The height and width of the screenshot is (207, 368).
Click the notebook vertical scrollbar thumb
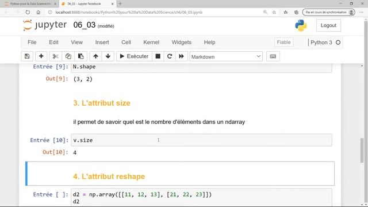point(362,150)
